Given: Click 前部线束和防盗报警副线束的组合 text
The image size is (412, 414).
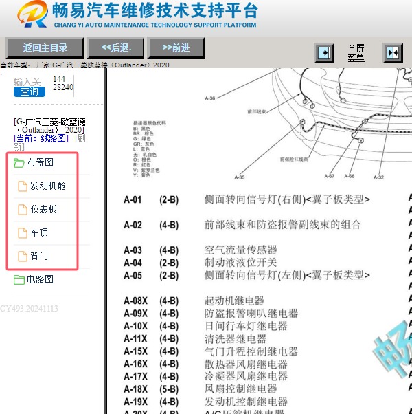Looking at the screenshot, I should coord(283,225).
